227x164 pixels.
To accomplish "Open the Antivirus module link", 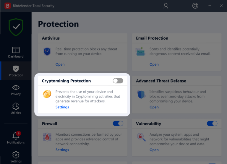I will click(x=60, y=64).
